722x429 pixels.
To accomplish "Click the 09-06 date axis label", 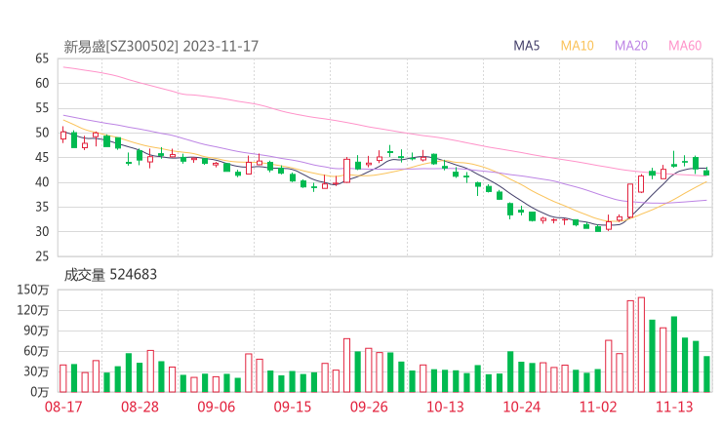I will point(216,407).
